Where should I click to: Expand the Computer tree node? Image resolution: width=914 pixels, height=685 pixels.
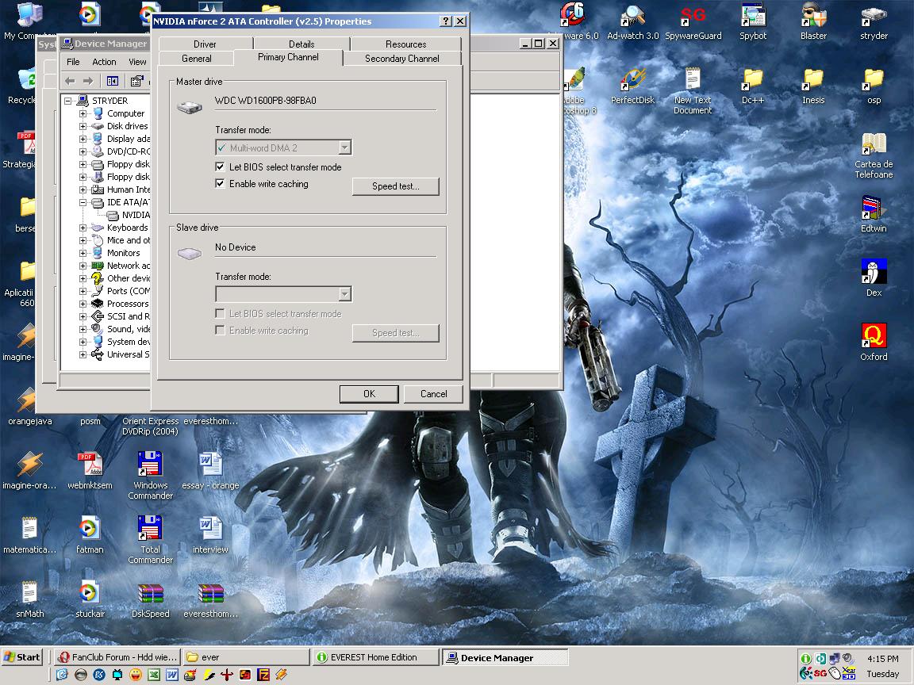click(x=83, y=113)
